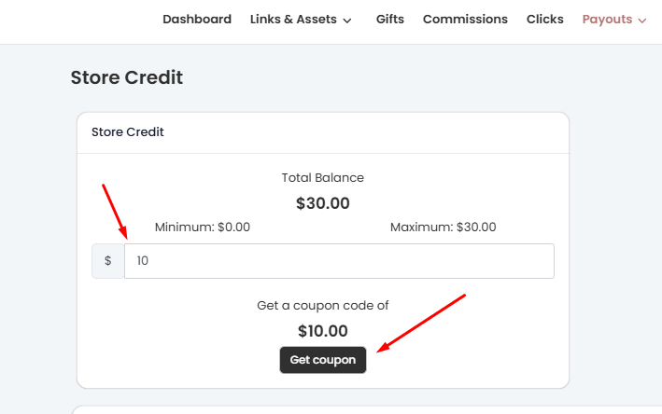Click the value 10 in the amount field
Viewport: 662px width, 414px height.
[143, 261]
